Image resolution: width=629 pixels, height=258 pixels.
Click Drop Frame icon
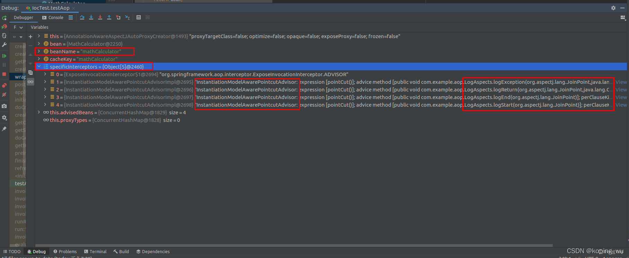click(x=118, y=17)
